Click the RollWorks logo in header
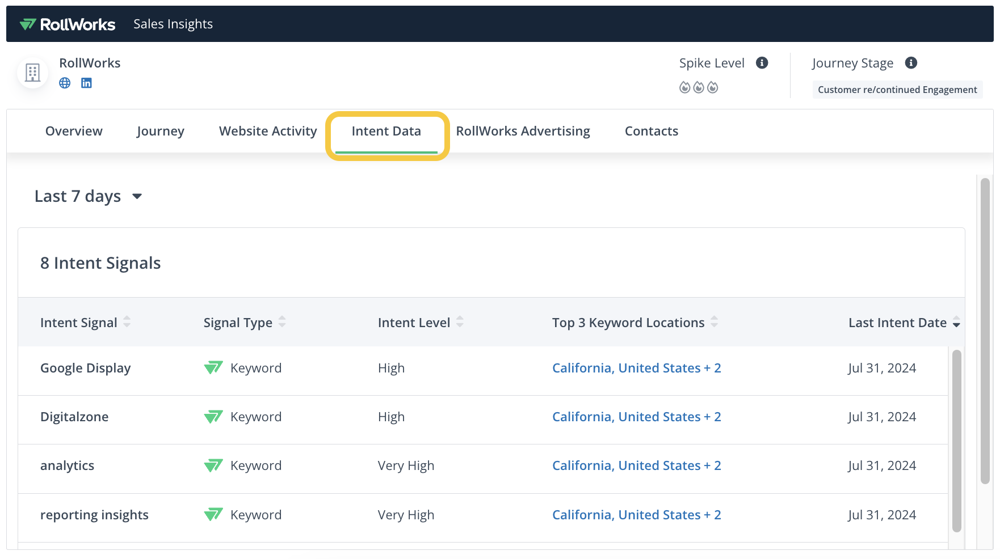Viewport: 1000px width, 559px height. click(x=67, y=24)
